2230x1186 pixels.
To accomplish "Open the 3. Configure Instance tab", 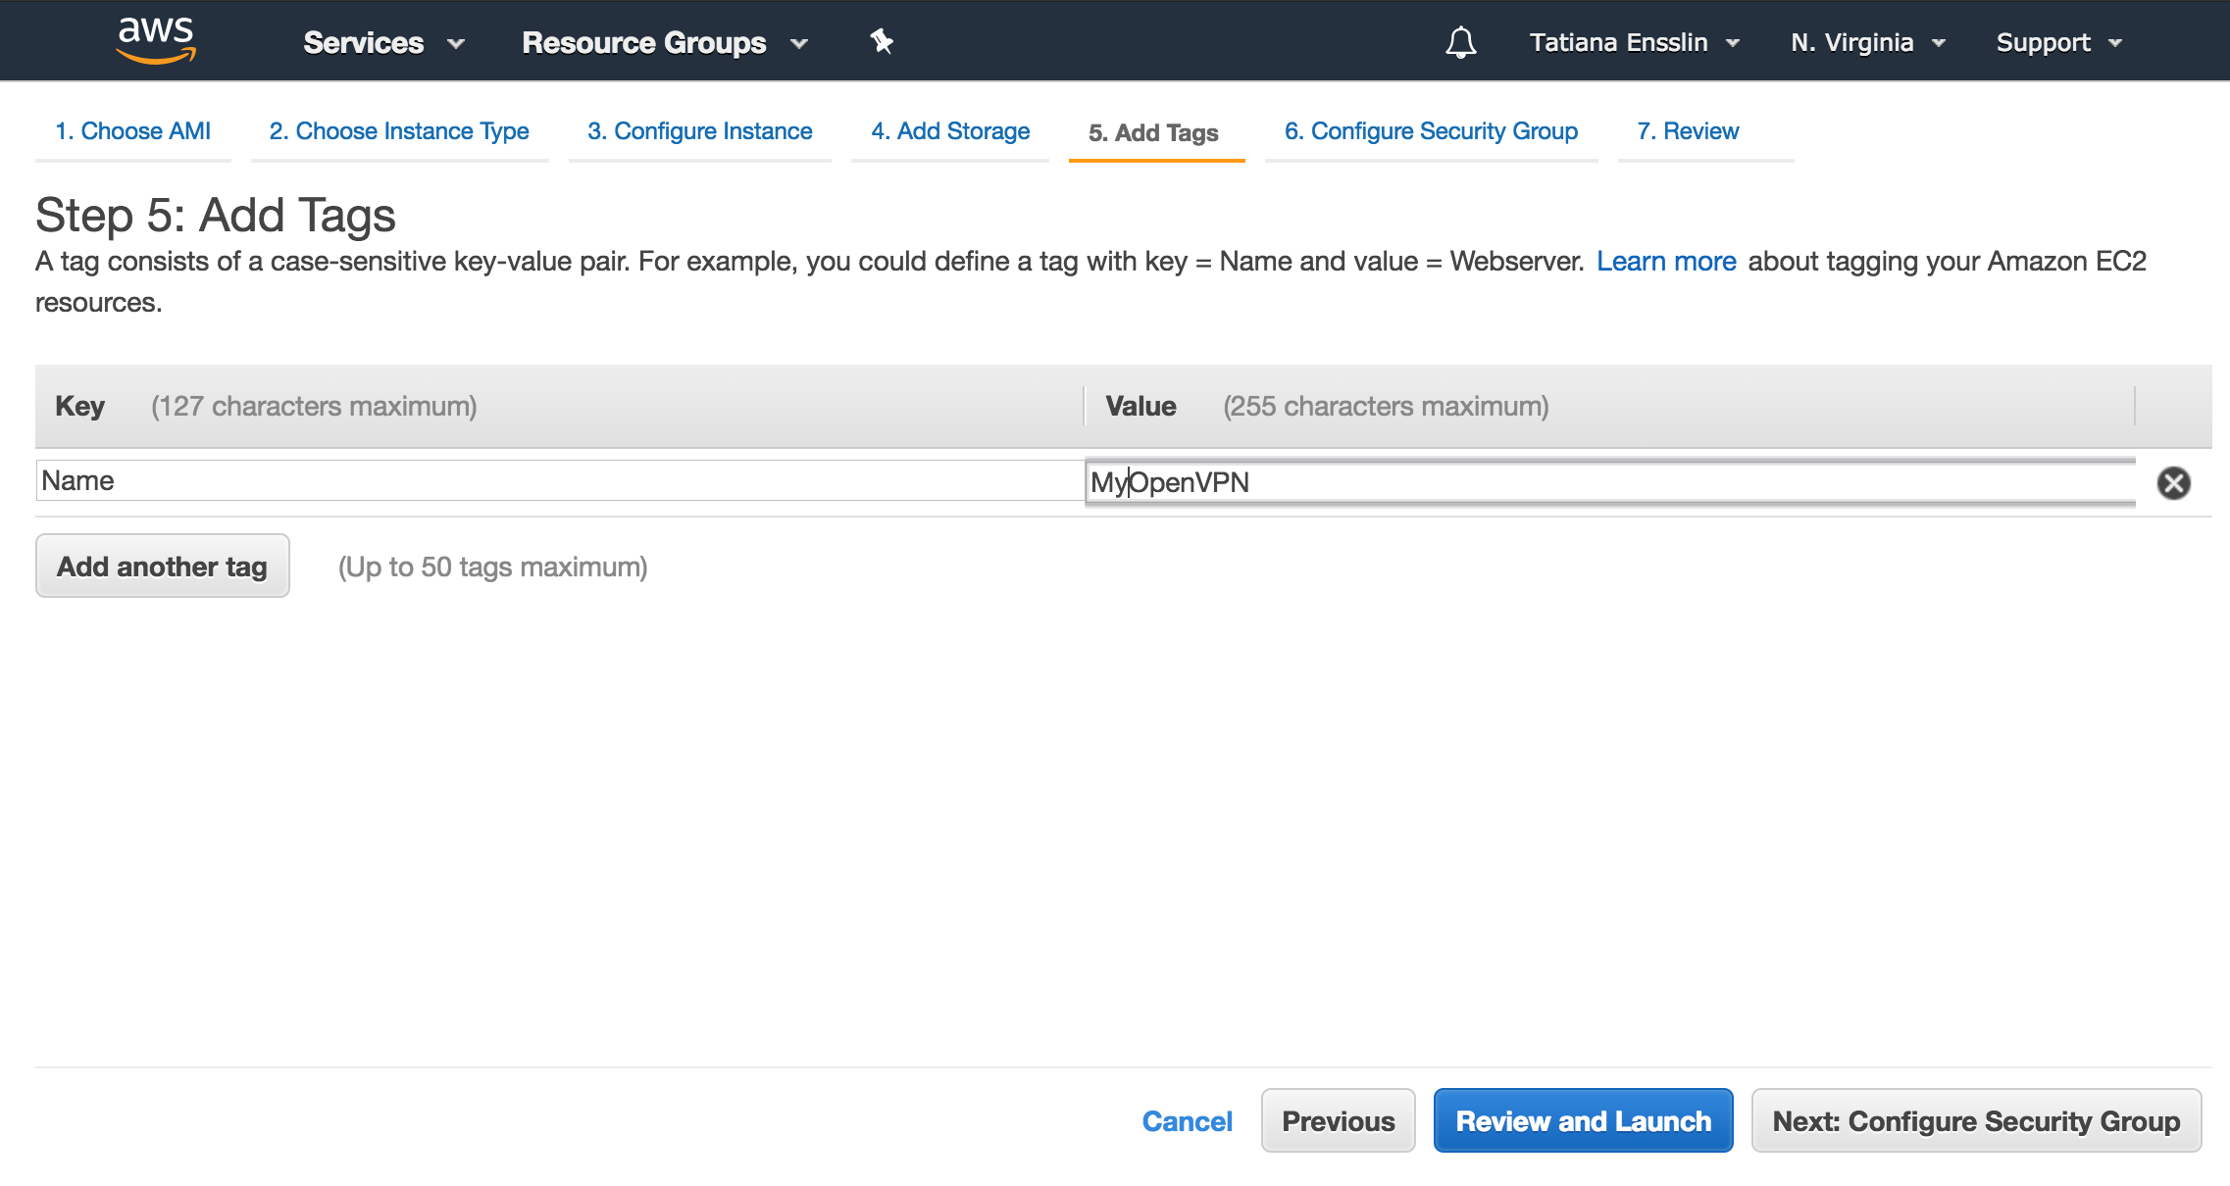I will (x=699, y=131).
